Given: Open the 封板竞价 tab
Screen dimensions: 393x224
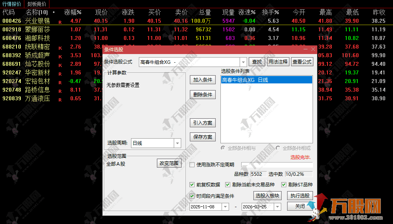Looking at the screenshot, I should (36, 4).
